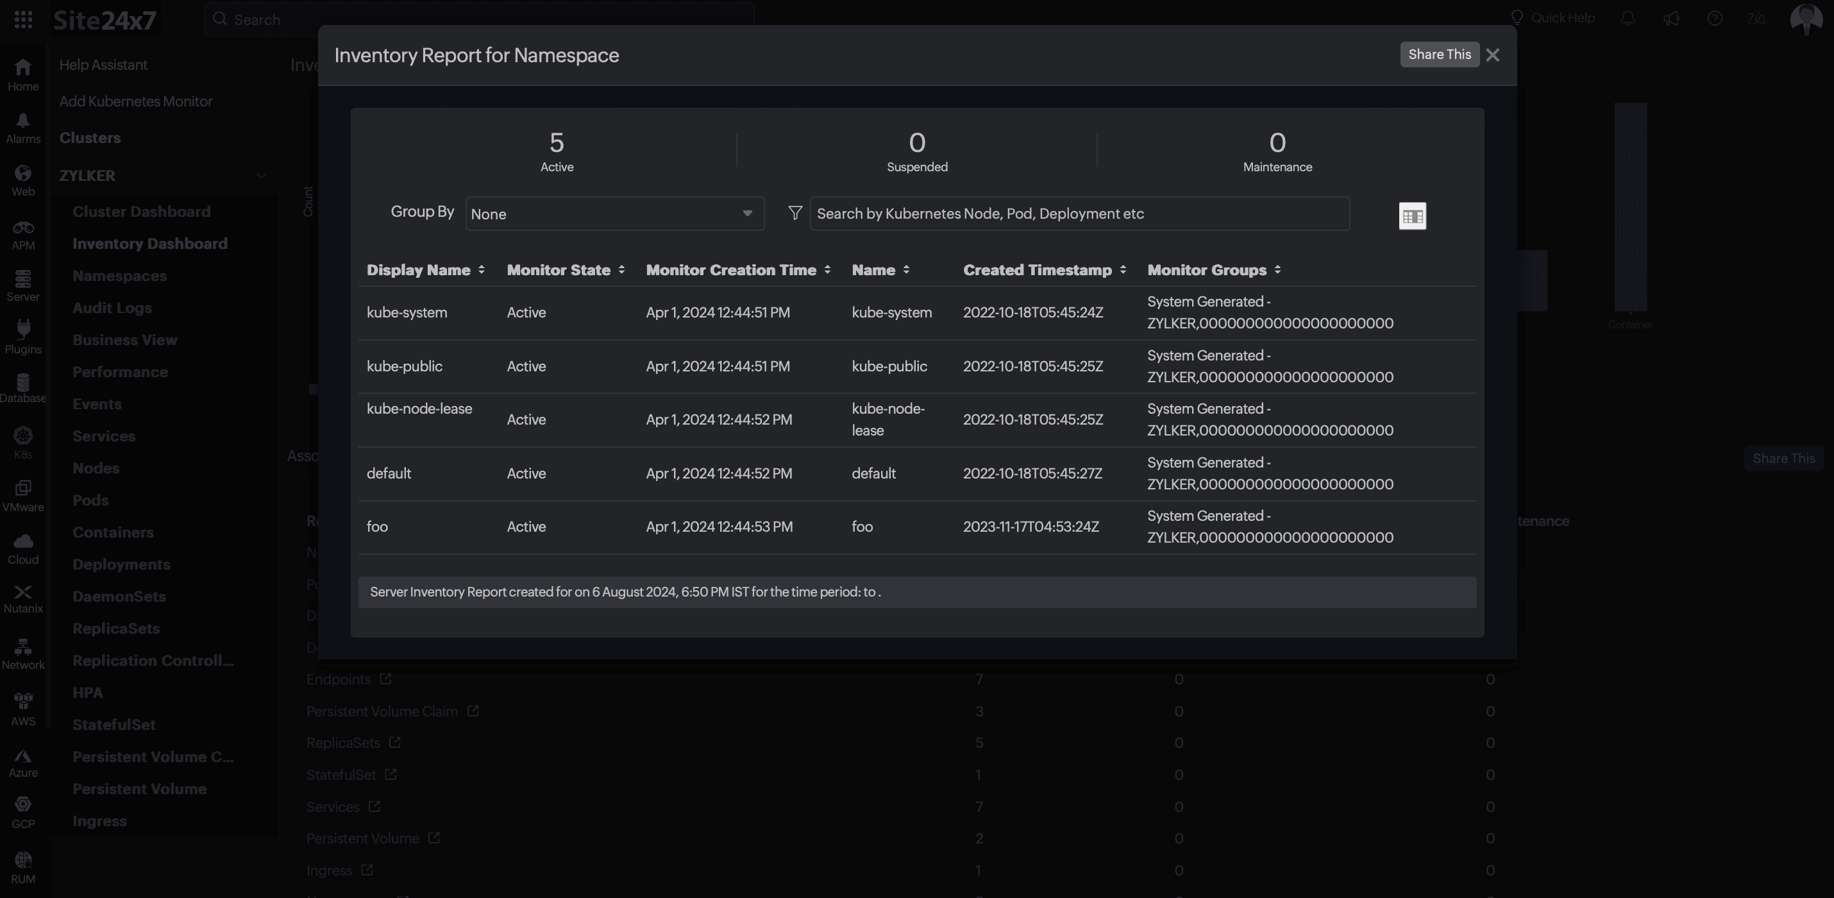
Task: Click the filter funnel icon
Action: (x=795, y=213)
